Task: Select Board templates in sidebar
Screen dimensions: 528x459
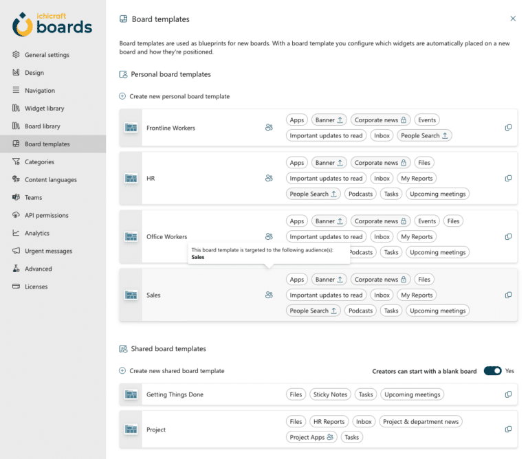Action: pyautogui.click(x=53, y=144)
